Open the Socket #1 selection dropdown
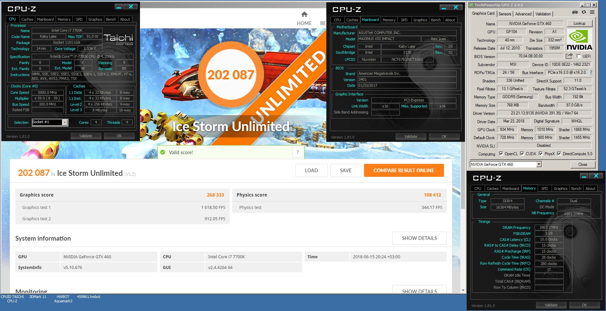 pyautogui.click(x=65, y=122)
